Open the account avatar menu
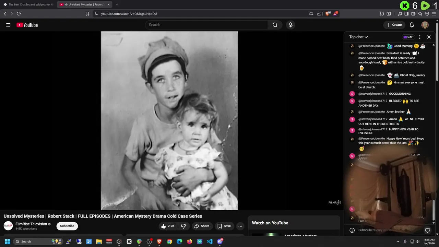 pyautogui.click(x=425, y=25)
